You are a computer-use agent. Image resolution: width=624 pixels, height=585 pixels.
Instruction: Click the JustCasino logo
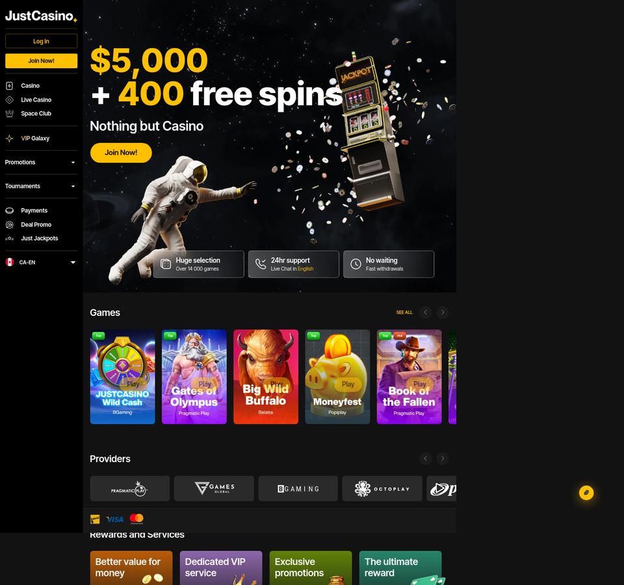pos(41,16)
